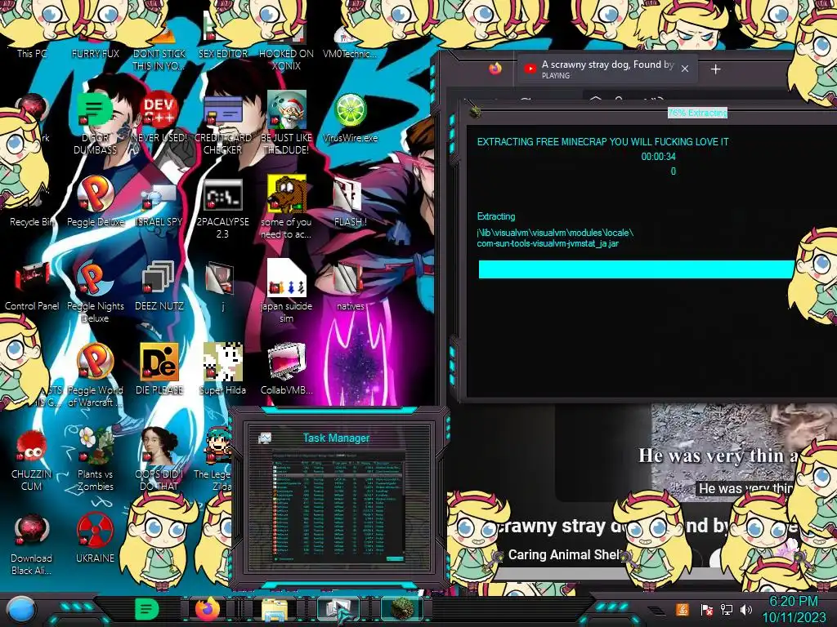
Task: Launch VirusWire.exe lime icon
Action: pyautogui.click(x=350, y=118)
